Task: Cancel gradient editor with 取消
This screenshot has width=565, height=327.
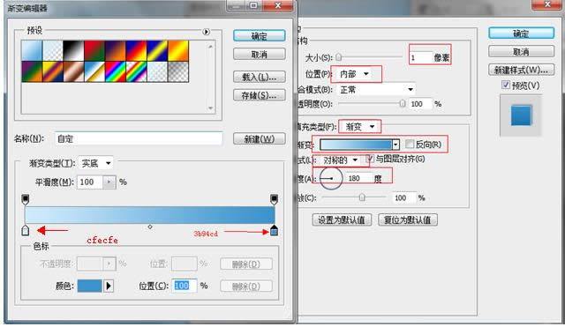Action: [x=259, y=55]
